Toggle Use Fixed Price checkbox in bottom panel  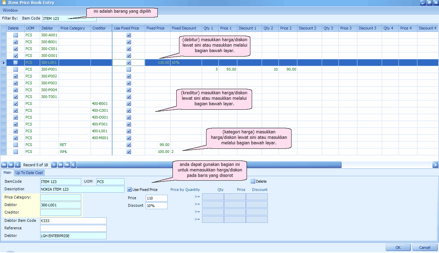click(130, 190)
